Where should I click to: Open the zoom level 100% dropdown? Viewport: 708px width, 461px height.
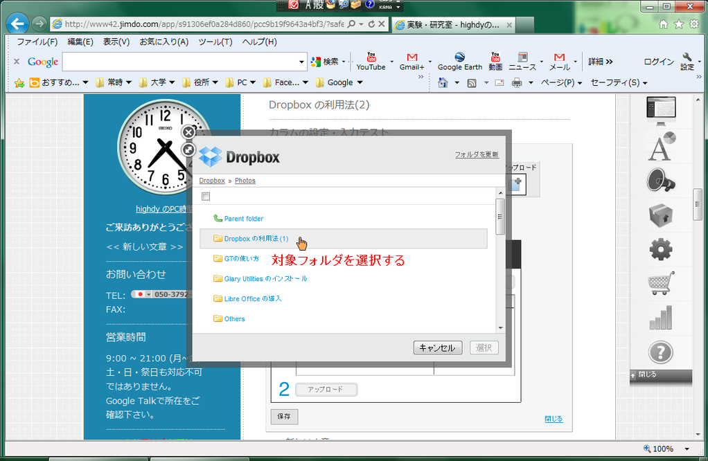pos(687,449)
